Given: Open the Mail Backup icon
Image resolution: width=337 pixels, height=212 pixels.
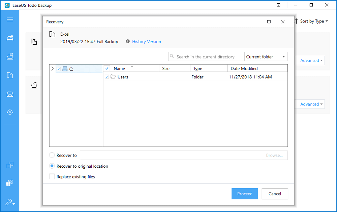Looking at the screenshot, I should click(10, 93).
